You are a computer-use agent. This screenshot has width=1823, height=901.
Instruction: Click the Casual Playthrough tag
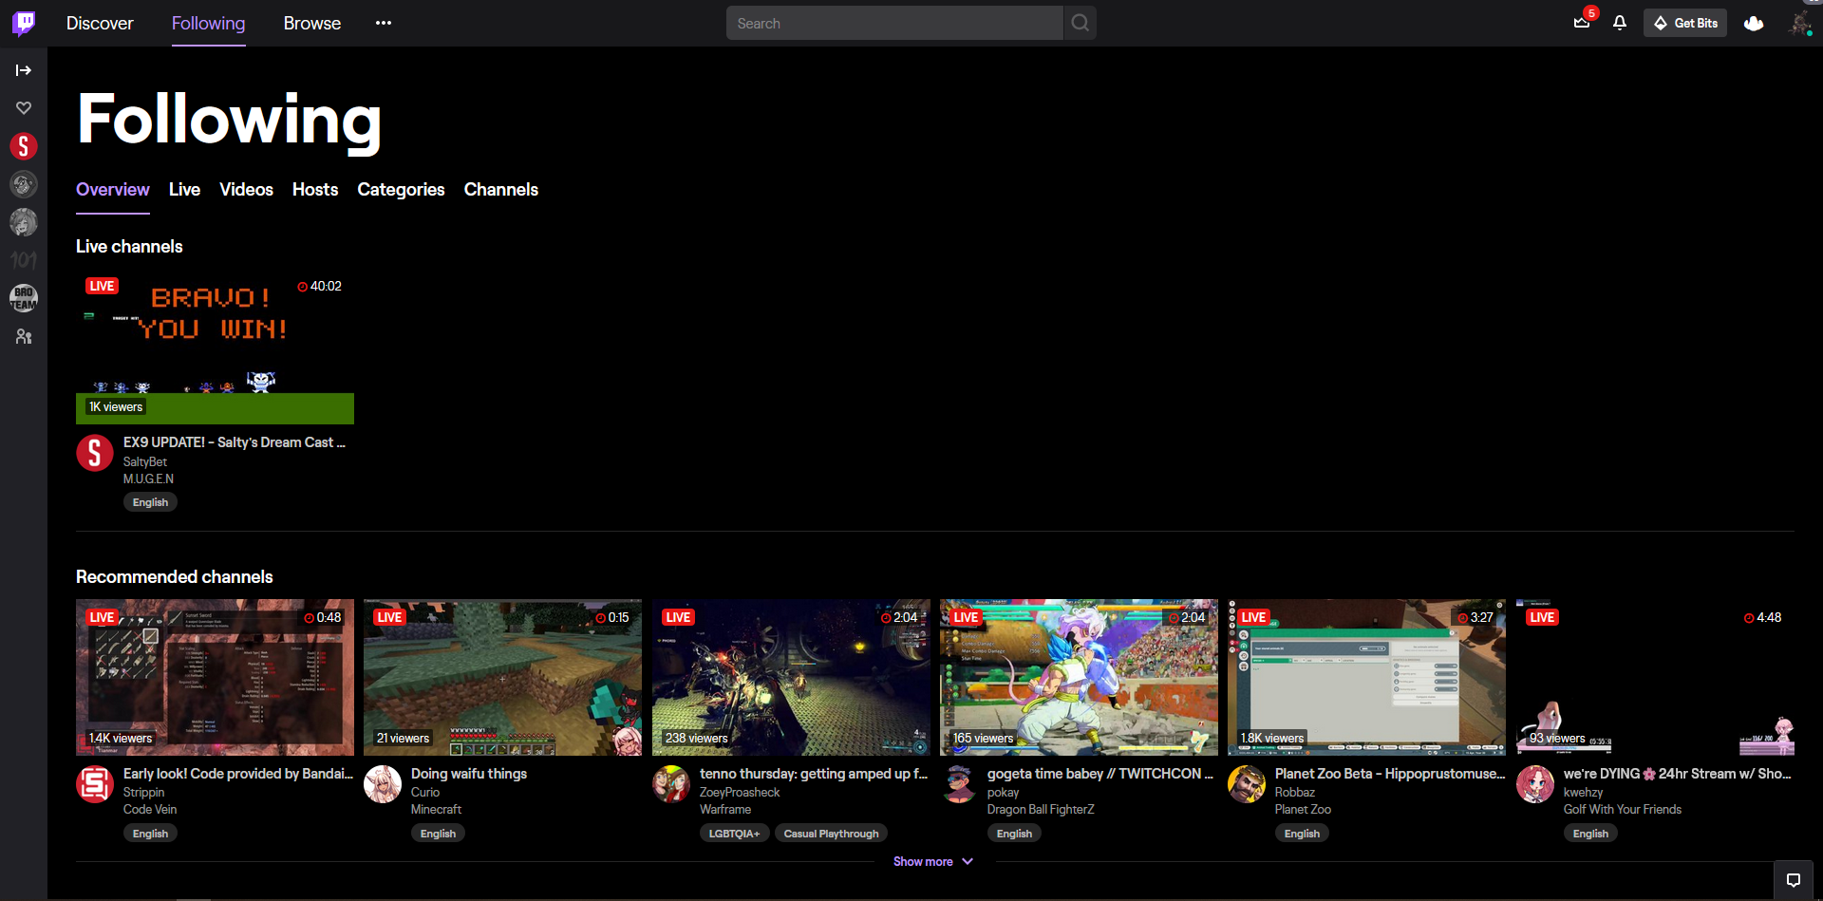tap(831, 834)
